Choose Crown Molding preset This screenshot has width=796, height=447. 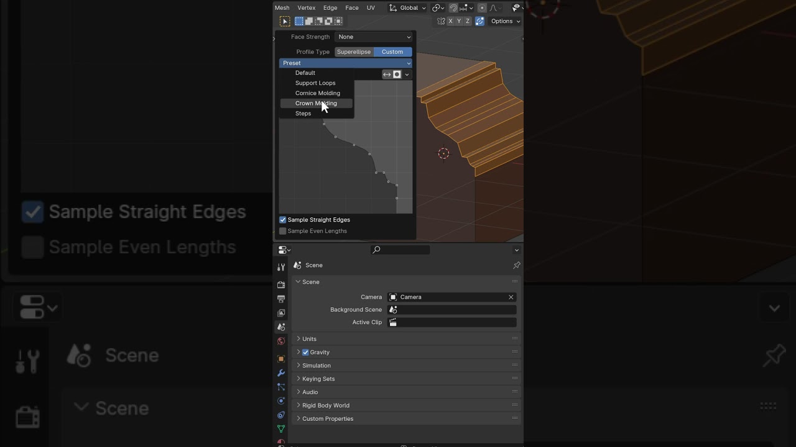tap(316, 103)
